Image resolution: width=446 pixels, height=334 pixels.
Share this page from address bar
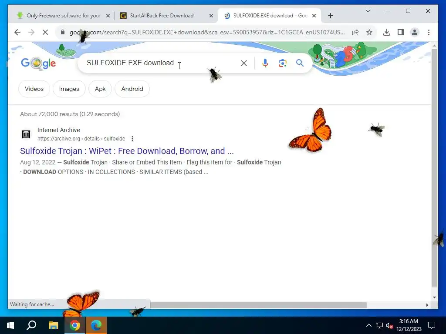[355, 32]
